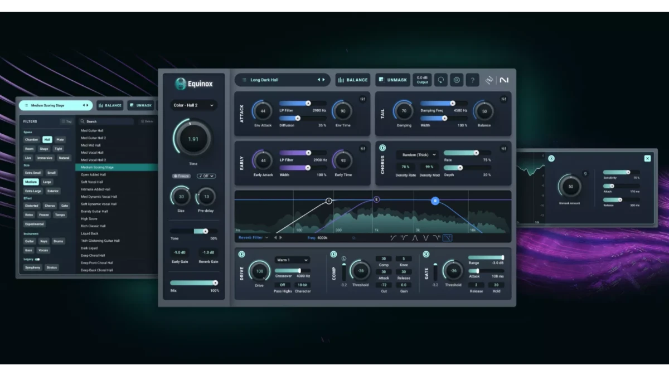Image resolution: width=669 pixels, height=376 pixels.
Task: Open the Random (Thick) chorus mode dropdown
Action: (417, 154)
